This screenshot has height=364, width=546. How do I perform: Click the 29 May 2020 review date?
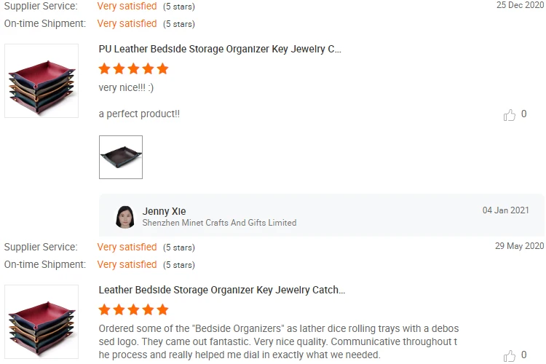(x=519, y=246)
